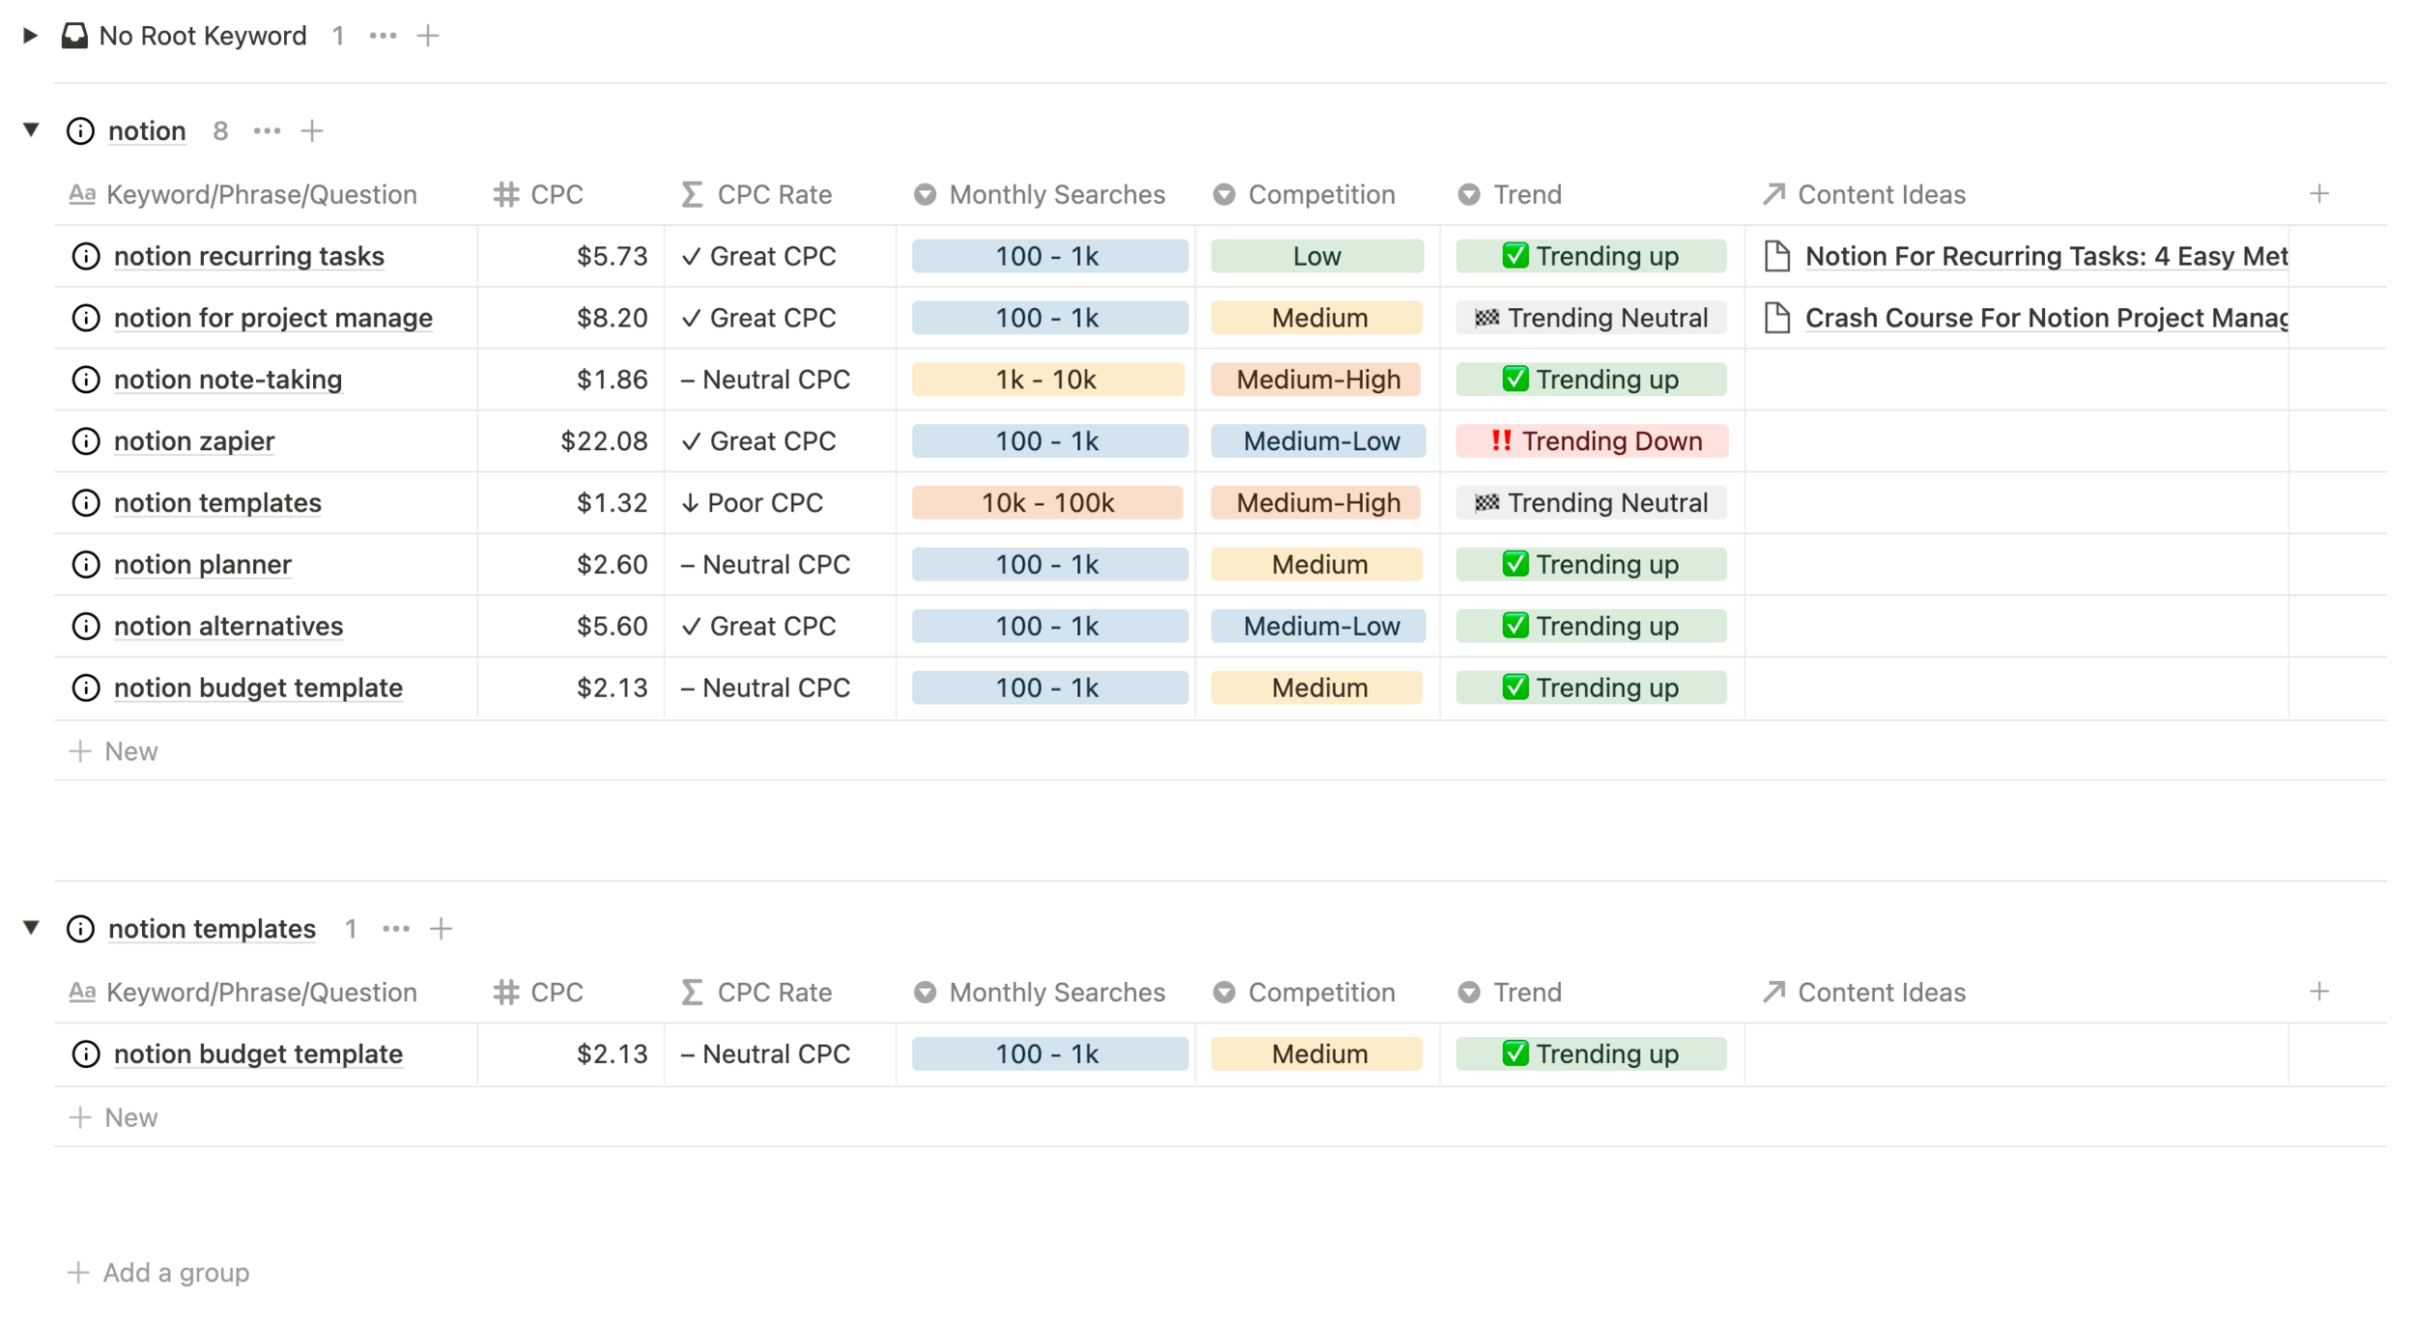Click page icon of notion for project manage

click(x=86, y=318)
